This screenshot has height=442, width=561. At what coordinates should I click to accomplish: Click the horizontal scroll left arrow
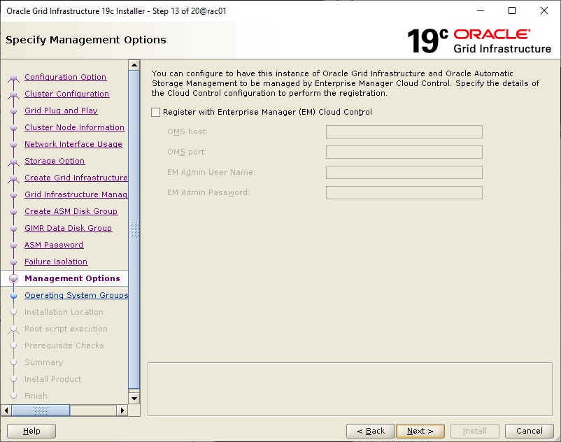click(x=6, y=410)
